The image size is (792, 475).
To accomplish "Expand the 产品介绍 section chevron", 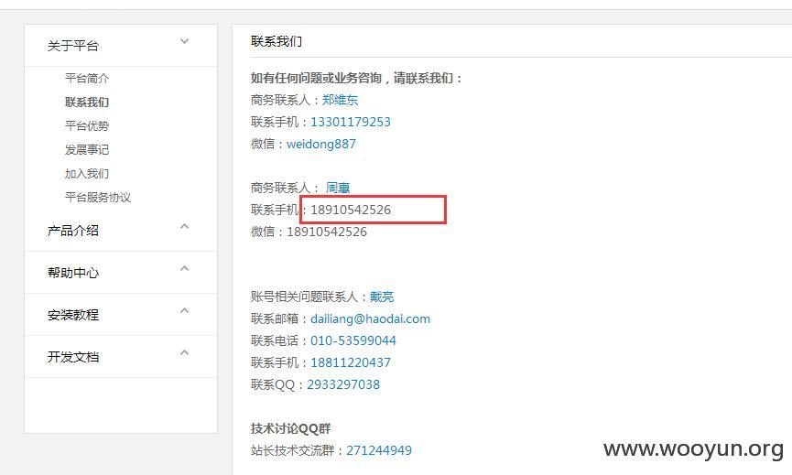I will (x=184, y=227).
